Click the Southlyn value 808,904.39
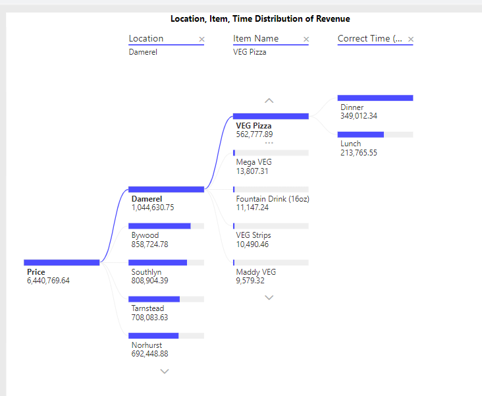The image size is (482, 396). 149,281
